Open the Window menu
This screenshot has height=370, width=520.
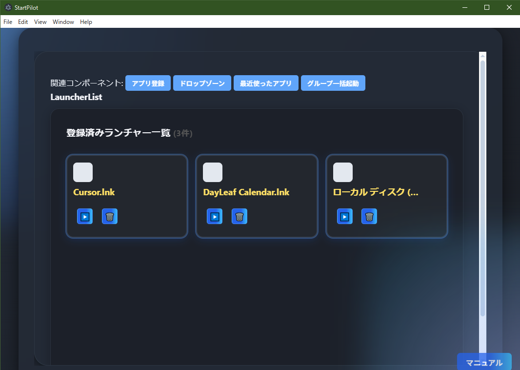click(x=63, y=21)
